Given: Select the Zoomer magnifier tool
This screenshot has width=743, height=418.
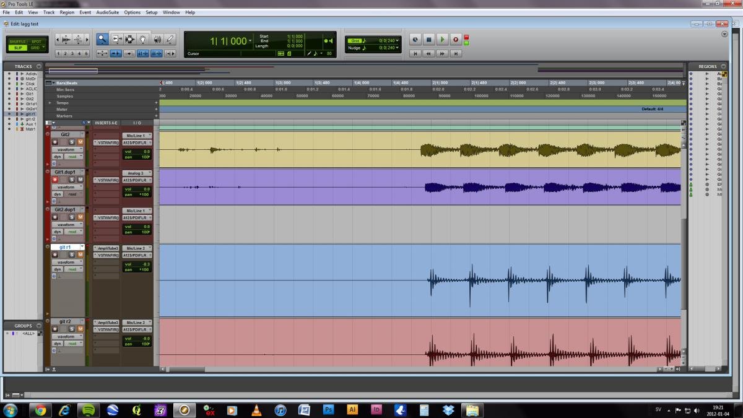Looking at the screenshot, I should coord(102,39).
